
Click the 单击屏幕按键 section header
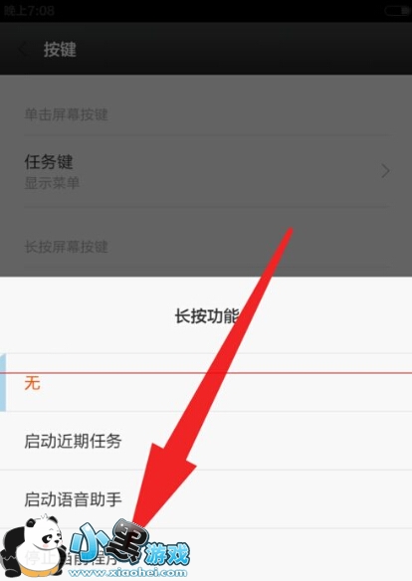tap(66, 114)
